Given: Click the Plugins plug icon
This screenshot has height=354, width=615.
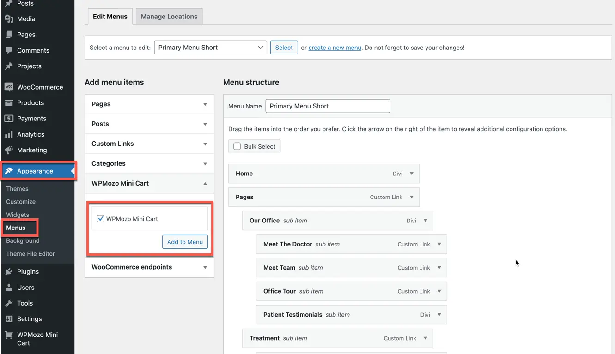Looking at the screenshot, I should 9,272.
